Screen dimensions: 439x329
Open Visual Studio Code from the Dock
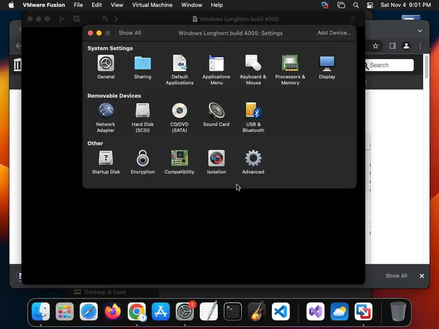click(x=281, y=311)
